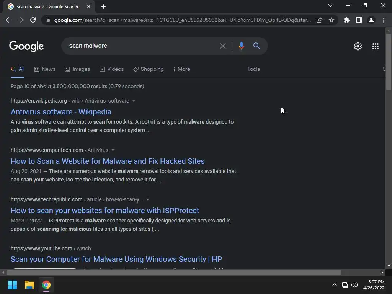This screenshot has width=392, height=294.
Task: Open the search Tools options
Action: tap(253, 69)
